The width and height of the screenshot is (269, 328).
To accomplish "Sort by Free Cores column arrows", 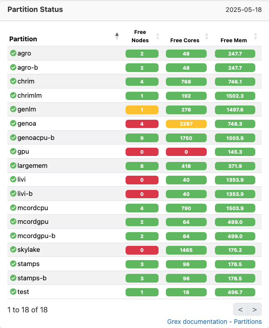I will tap(207, 36).
